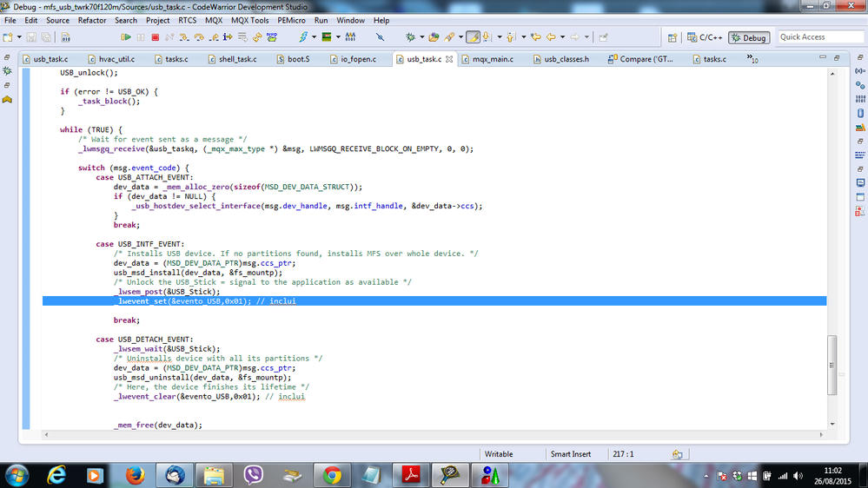The image size is (868, 488).
Task: Open dropdown next to Next Annotation icon
Action: tap(500, 37)
